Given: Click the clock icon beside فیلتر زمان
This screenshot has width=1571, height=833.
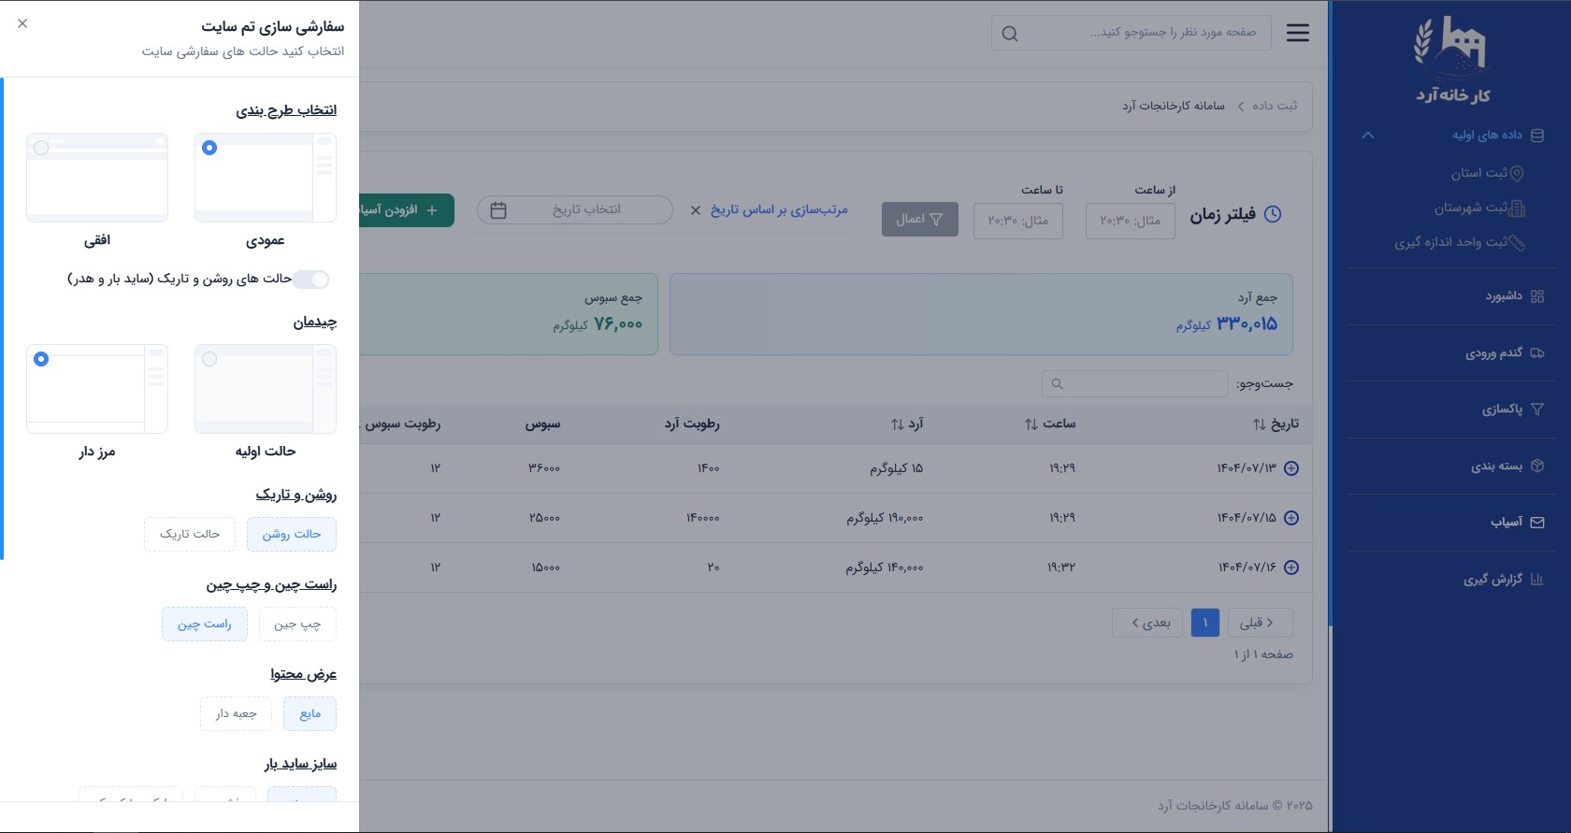Looking at the screenshot, I should [1273, 214].
